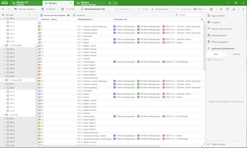The height and width of the screenshot is (148, 247).
Task: Open a new tab with plus icon
Action: [x=110, y=3]
